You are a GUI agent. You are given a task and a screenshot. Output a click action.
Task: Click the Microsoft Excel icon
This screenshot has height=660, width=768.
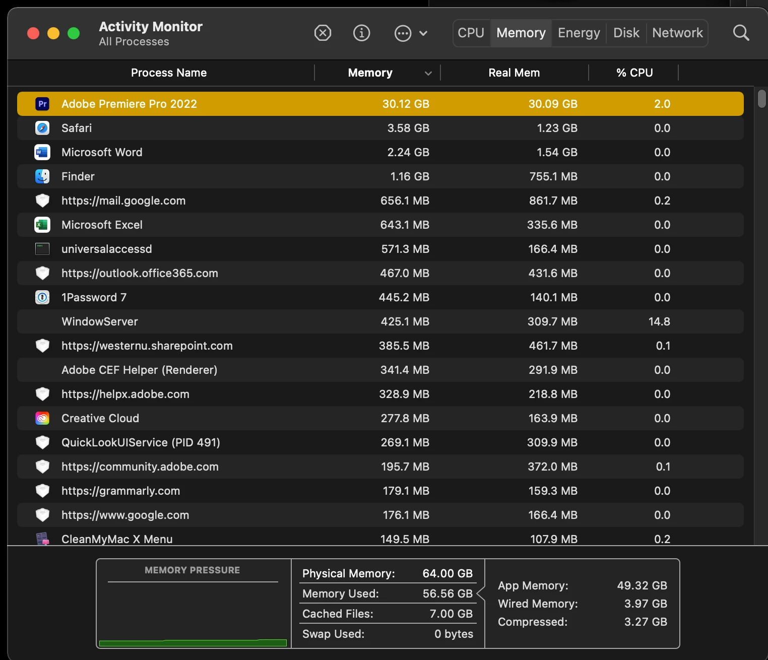pos(42,225)
